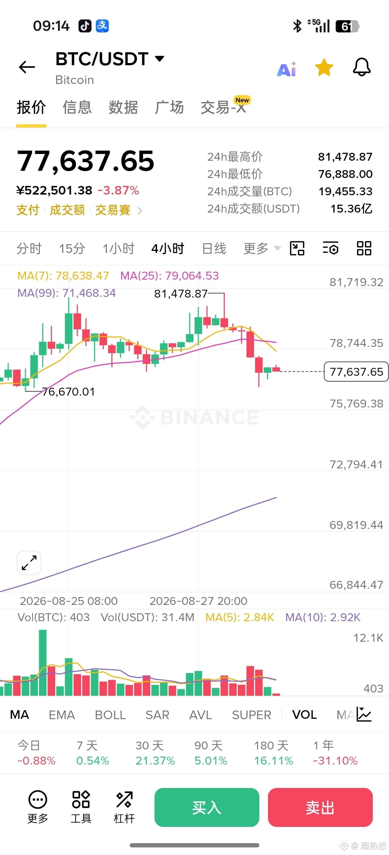The image size is (389, 855).
Task: Select the 1小时 timeframe
Action: (x=119, y=248)
